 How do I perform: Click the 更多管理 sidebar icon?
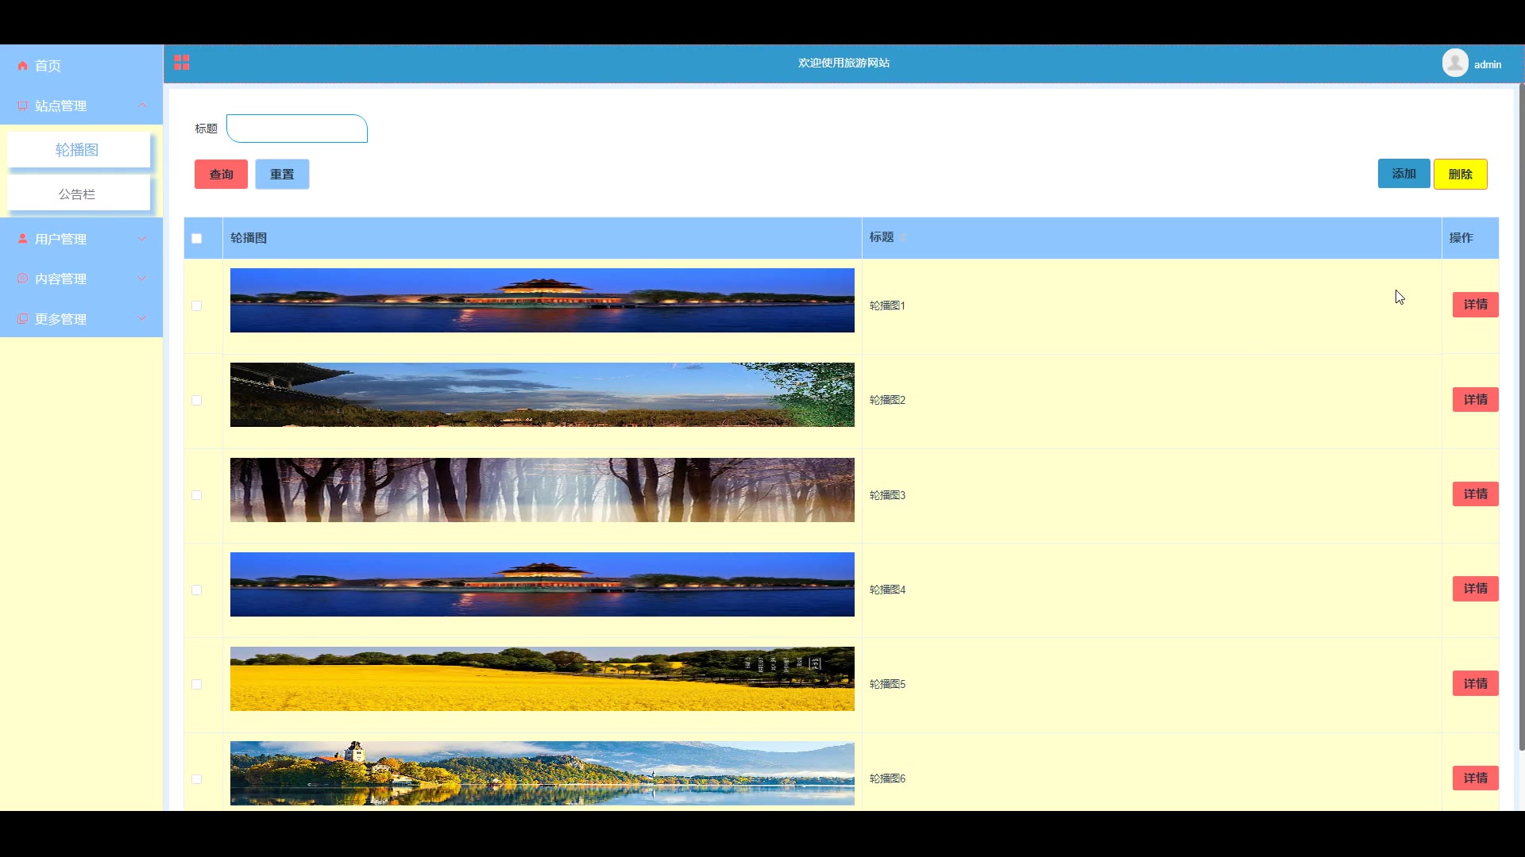point(22,319)
